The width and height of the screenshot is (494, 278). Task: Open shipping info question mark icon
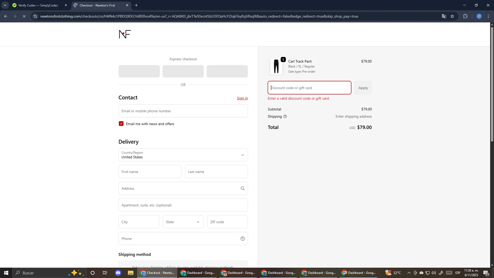coord(285,117)
